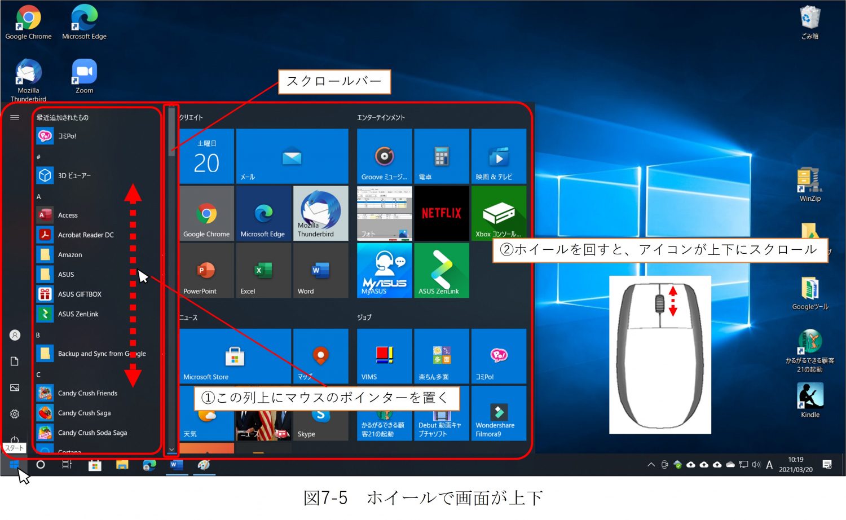Select Acrobat Reader DC in app list

point(98,235)
